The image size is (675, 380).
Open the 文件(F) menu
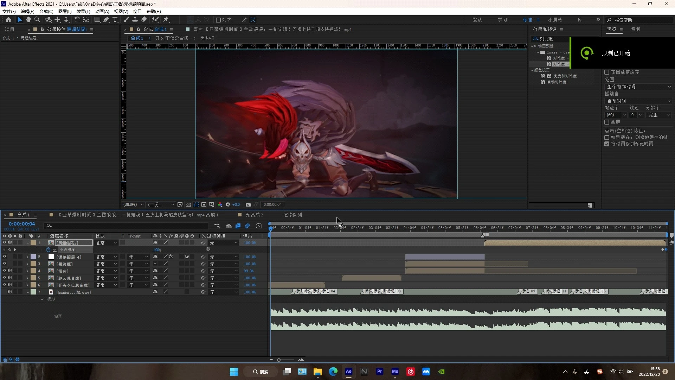click(x=9, y=11)
